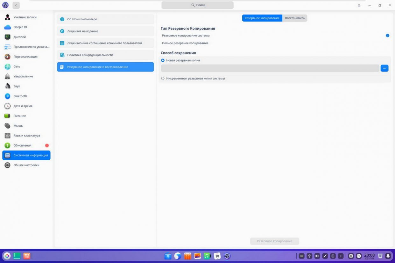Click the back navigation arrow button
Viewport: 395px width, 263px height.
click(x=16, y=5)
